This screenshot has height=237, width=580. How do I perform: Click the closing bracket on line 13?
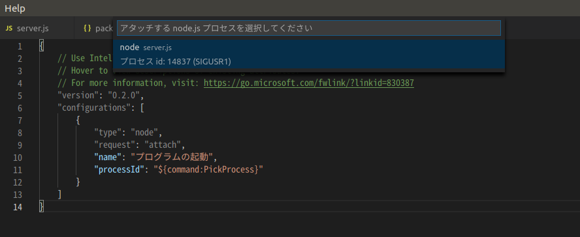(x=59, y=195)
